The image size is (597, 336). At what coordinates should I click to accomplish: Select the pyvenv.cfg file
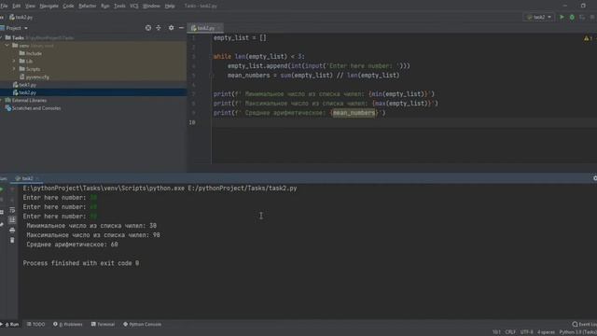pos(35,77)
